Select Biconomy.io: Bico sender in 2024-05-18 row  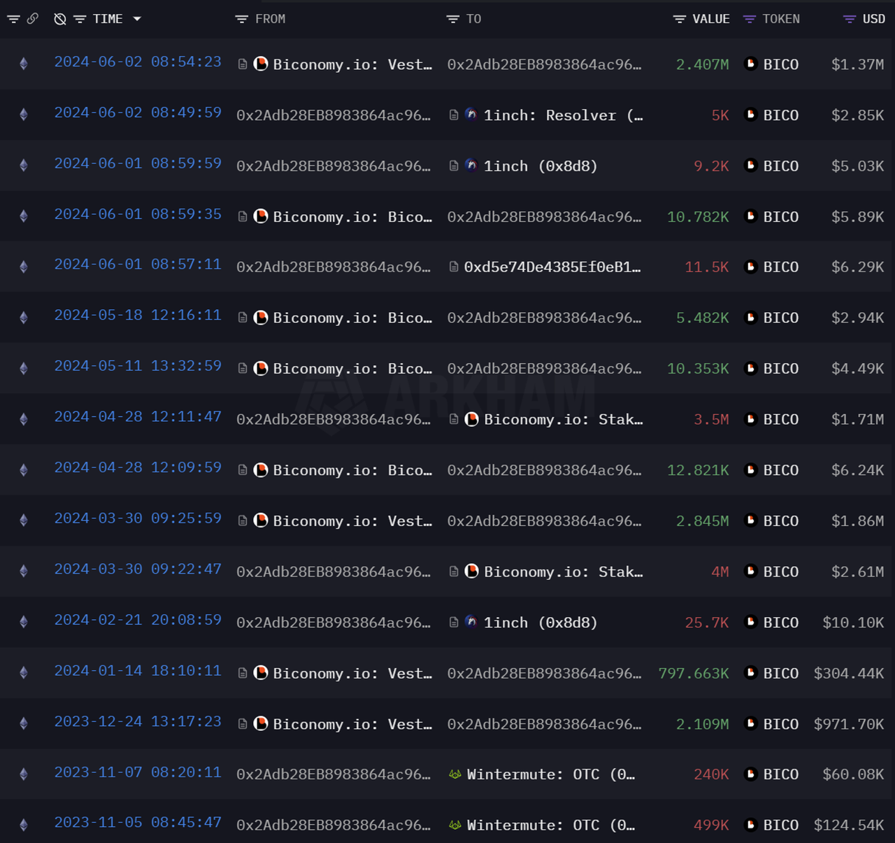352,318
